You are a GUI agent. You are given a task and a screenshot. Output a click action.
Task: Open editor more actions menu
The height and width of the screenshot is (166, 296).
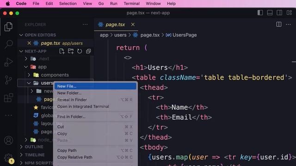point(288,24)
